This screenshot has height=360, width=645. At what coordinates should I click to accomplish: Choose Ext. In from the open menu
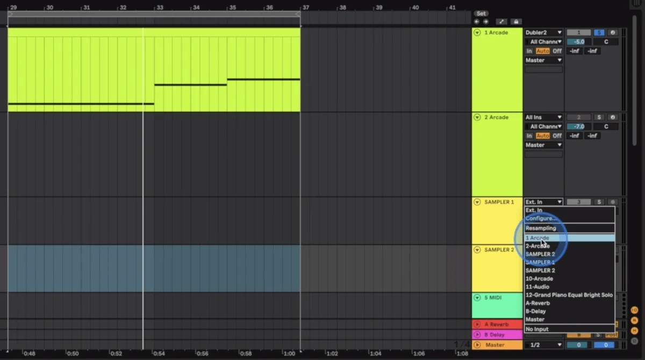coord(569,211)
